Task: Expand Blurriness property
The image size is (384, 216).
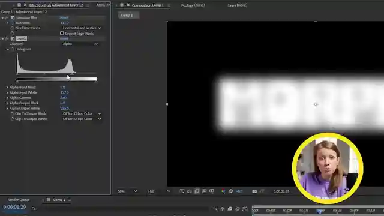Action: point(7,23)
